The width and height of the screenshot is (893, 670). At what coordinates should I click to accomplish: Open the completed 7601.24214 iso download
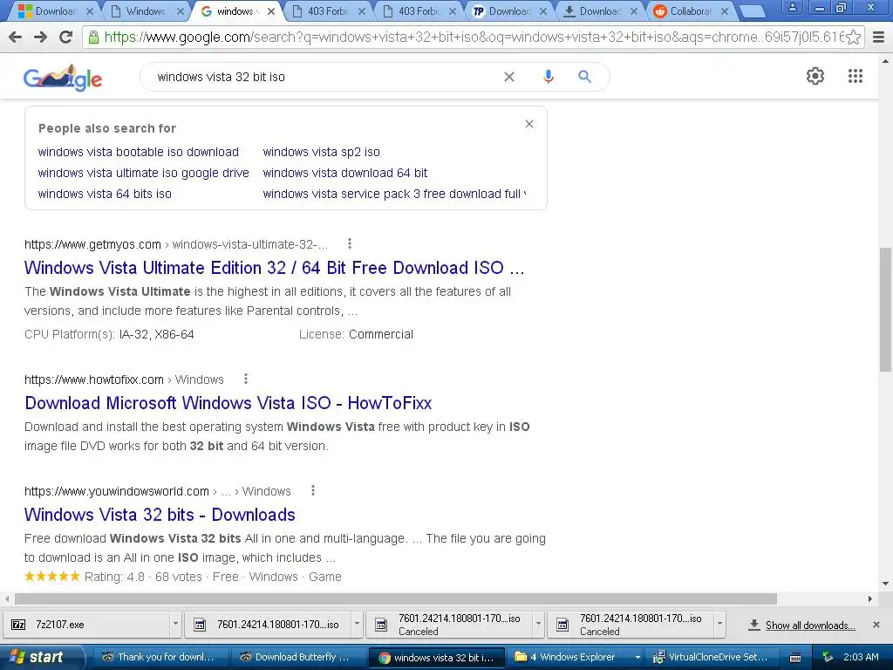point(269,625)
